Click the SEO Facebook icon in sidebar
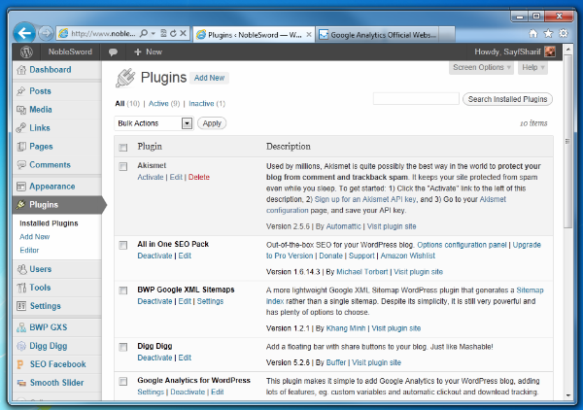This screenshot has width=583, height=410. (20, 364)
